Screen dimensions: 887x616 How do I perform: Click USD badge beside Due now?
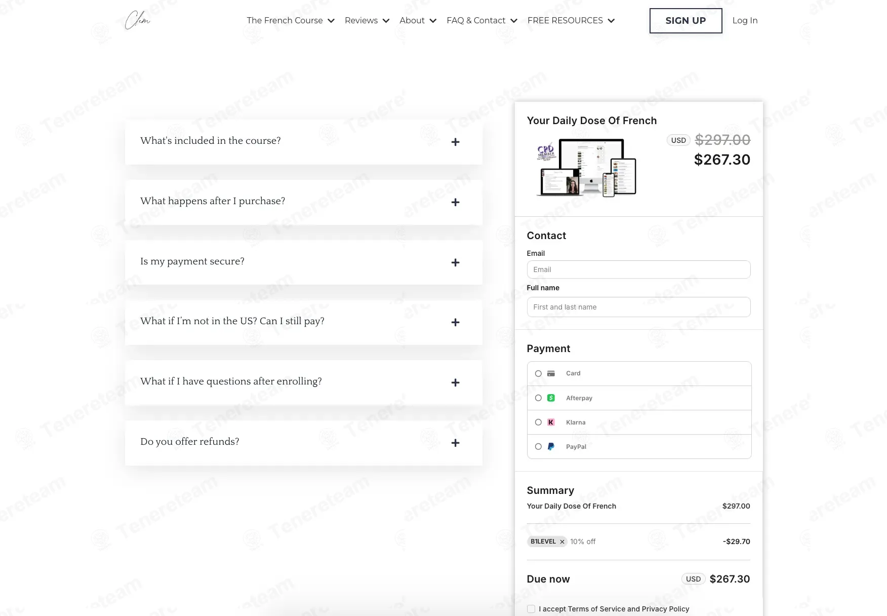pyautogui.click(x=693, y=579)
